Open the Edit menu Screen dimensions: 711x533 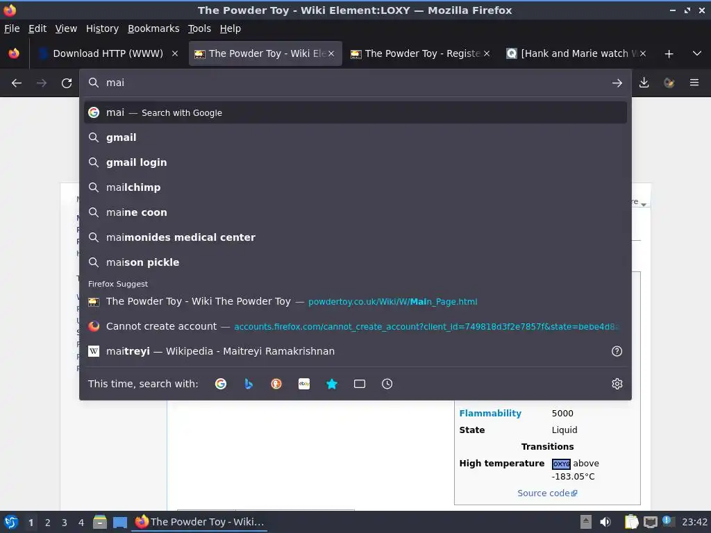(x=37, y=28)
